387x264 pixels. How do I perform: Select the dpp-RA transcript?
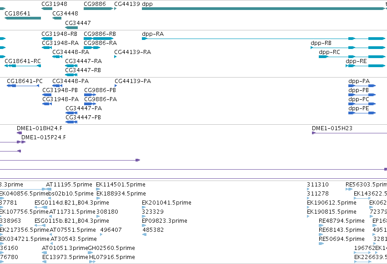pyautogui.click(x=263, y=39)
